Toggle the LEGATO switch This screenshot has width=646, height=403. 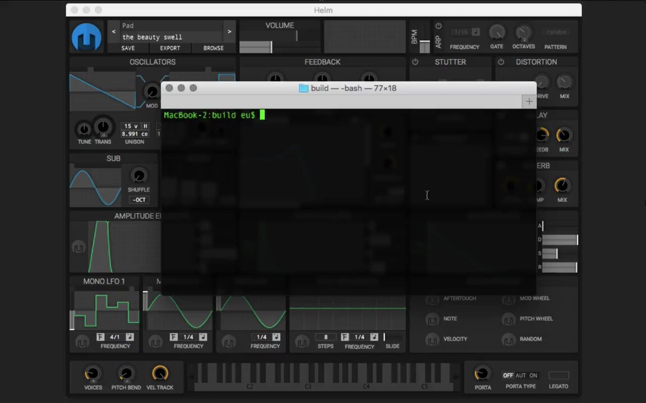coord(559,376)
